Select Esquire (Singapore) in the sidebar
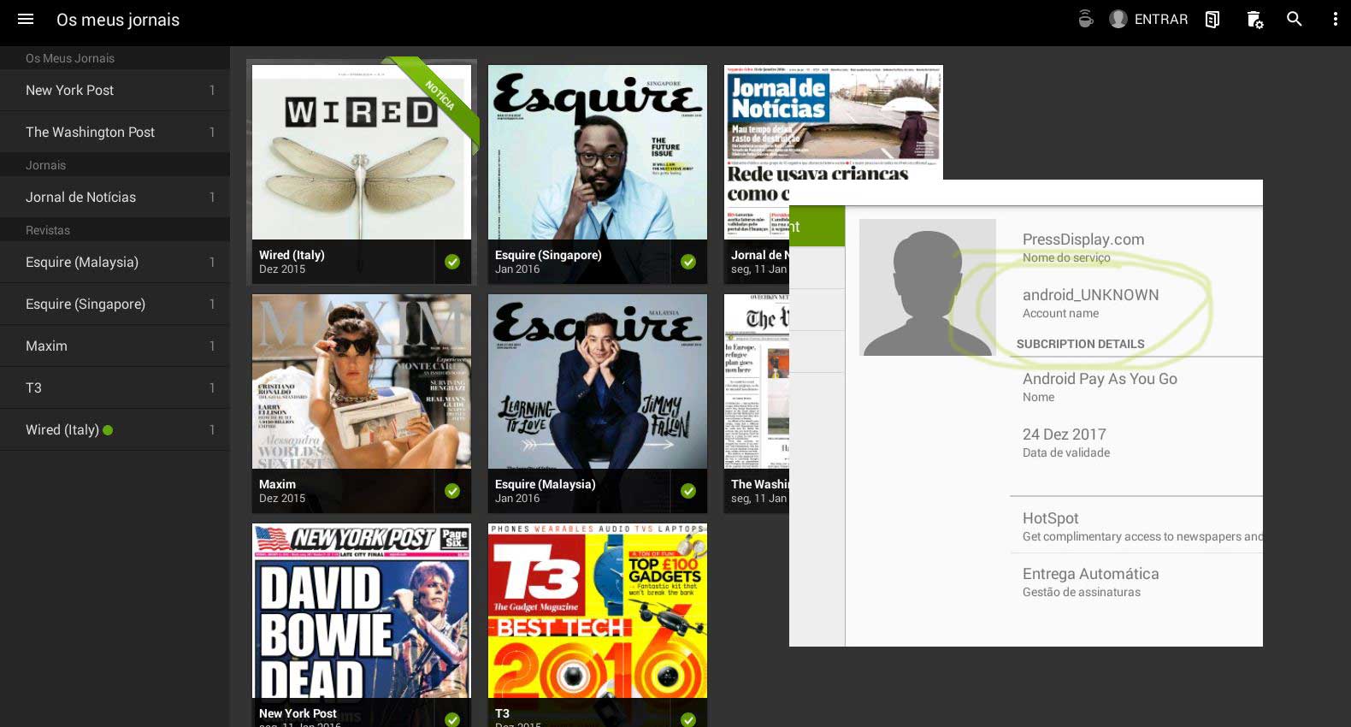Image resolution: width=1351 pixels, height=727 pixels. [115, 304]
